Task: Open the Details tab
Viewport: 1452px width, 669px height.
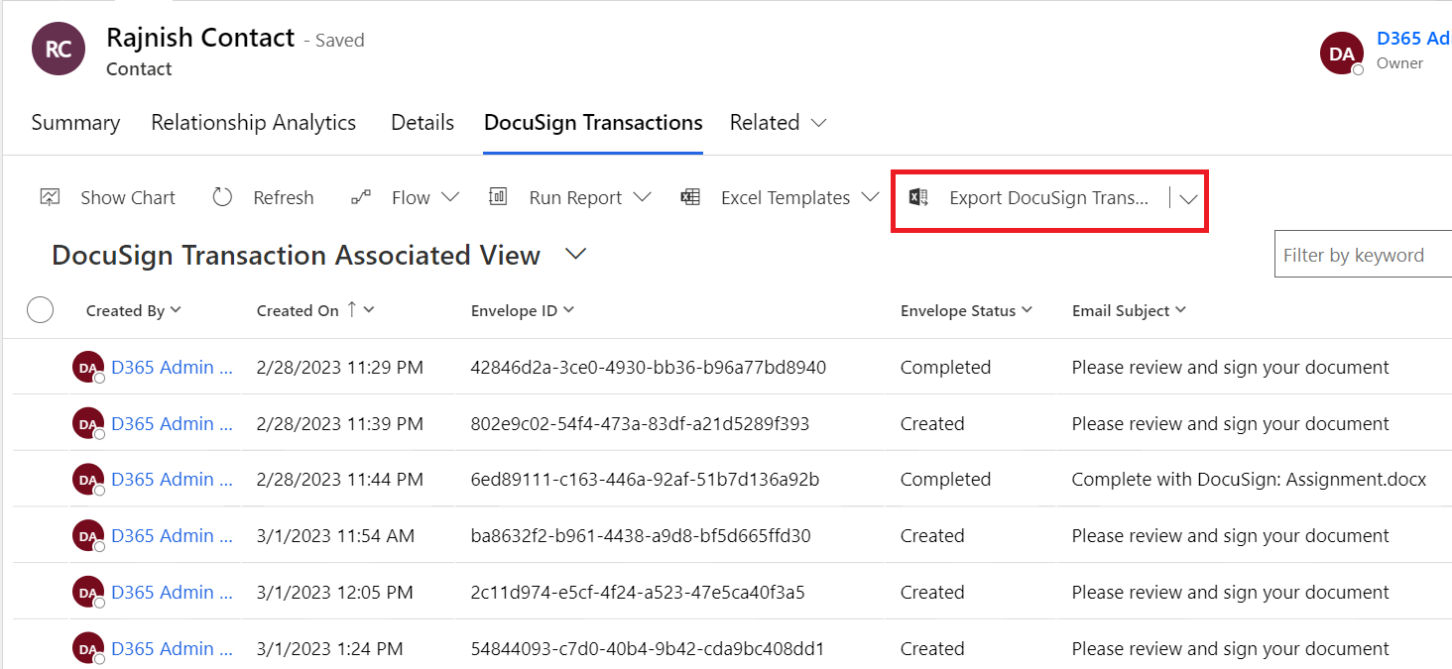Action: tap(423, 123)
